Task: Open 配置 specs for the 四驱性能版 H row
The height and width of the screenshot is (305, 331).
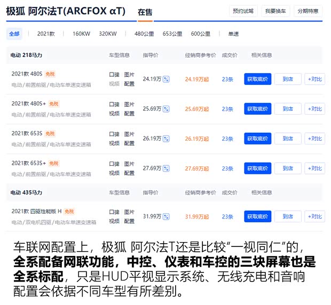Action: tap(129, 221)
